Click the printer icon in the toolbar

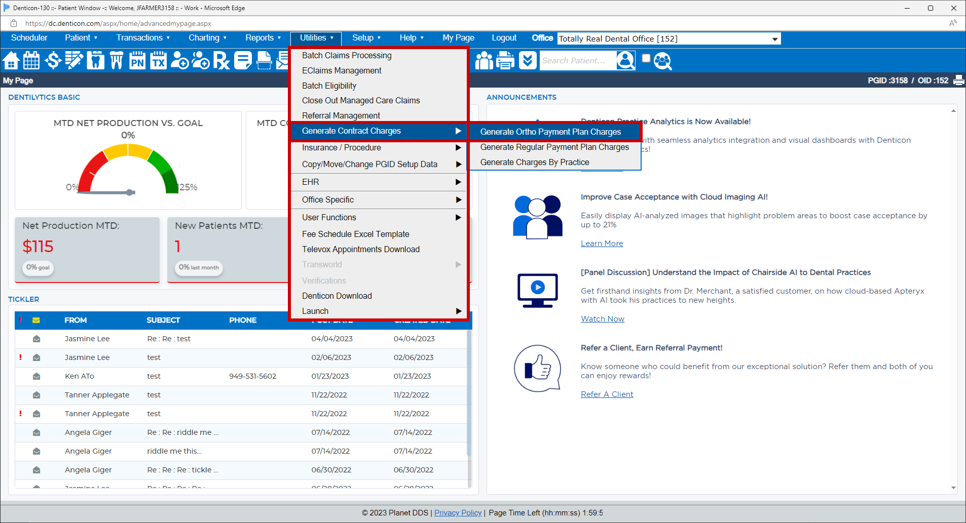(x=505, y=61)
